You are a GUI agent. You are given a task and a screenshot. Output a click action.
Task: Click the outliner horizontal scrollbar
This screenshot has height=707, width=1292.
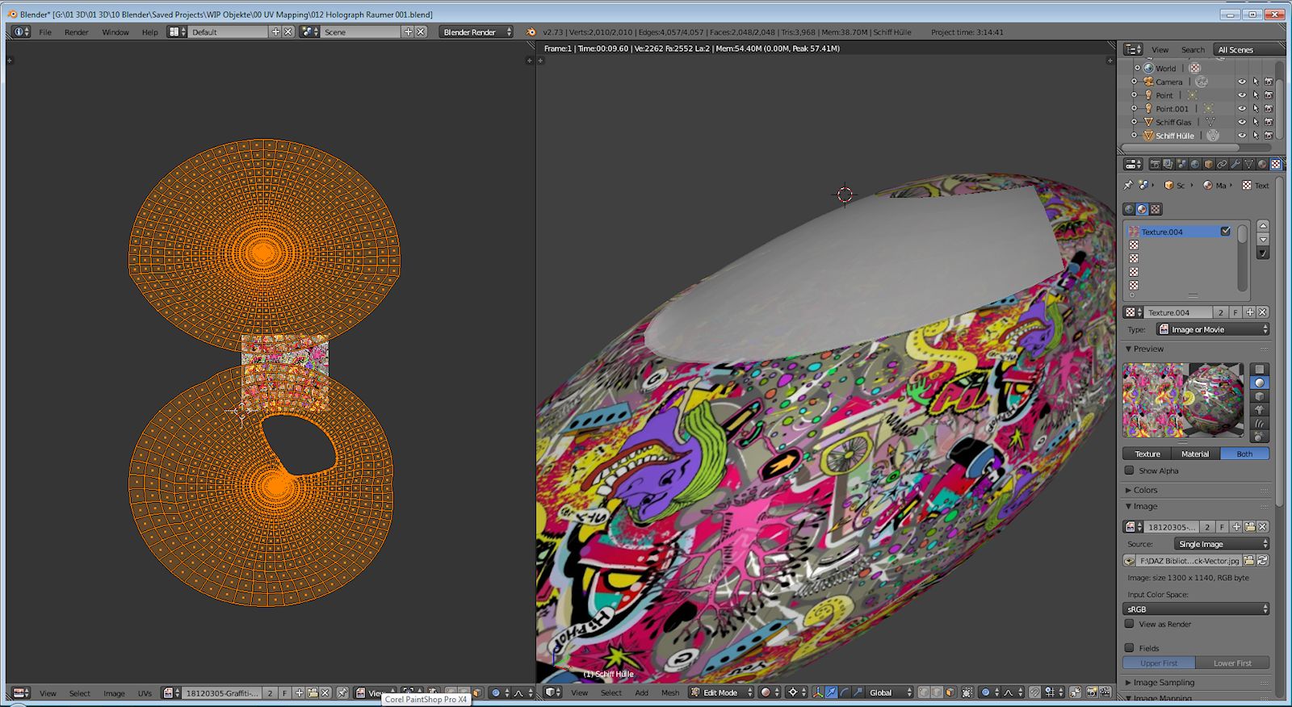tap(1181, 149)
